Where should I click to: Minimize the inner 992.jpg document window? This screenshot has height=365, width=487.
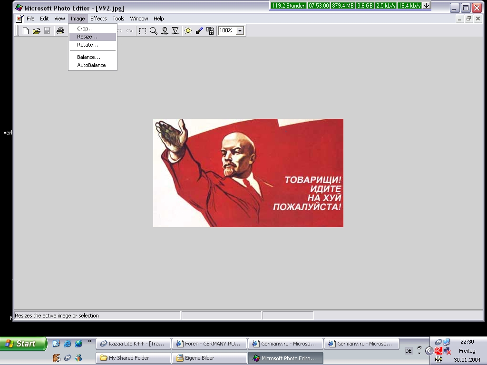459,19
